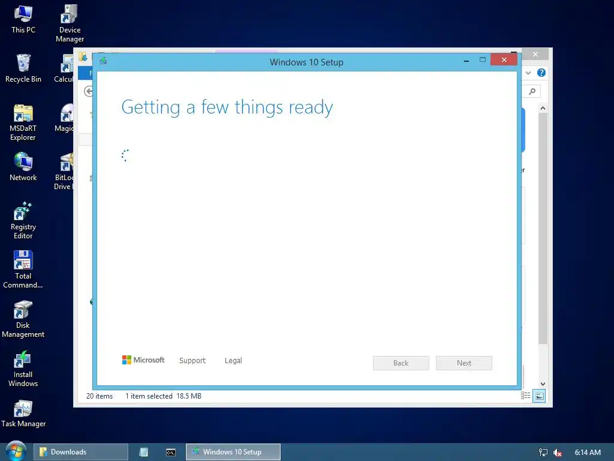Click Explorer scrollbar down arrow
The width and height of the screenshot is (614, 461).
coord(543,384)
